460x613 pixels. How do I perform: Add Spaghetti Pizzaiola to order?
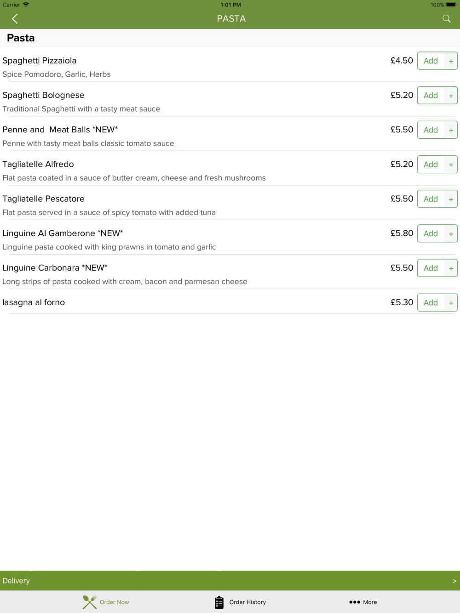pyautogui.click(x=431, y=61)
